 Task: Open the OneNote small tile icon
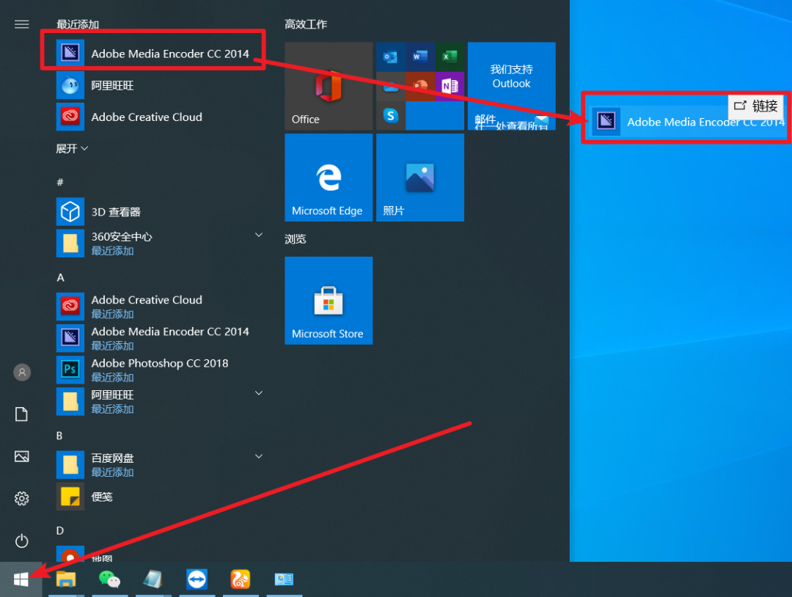point(450,86)
